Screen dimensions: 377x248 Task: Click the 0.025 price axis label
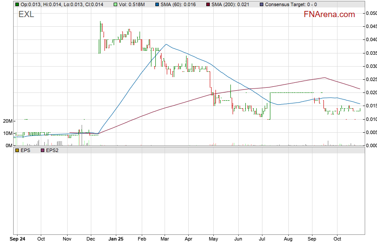(x=371, y=79)
